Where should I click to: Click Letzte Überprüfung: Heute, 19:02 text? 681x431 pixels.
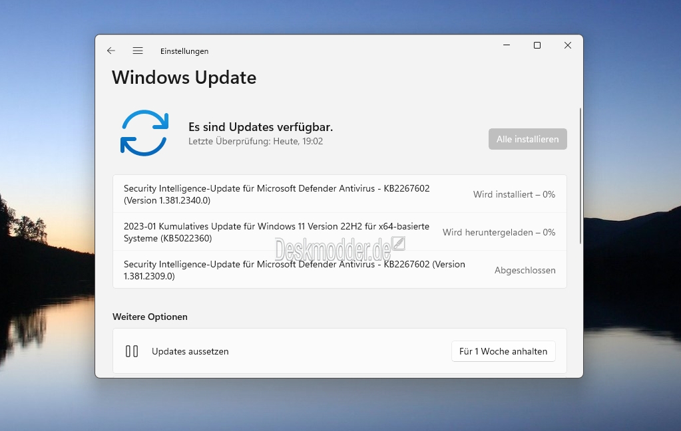(x=256, y=141)
